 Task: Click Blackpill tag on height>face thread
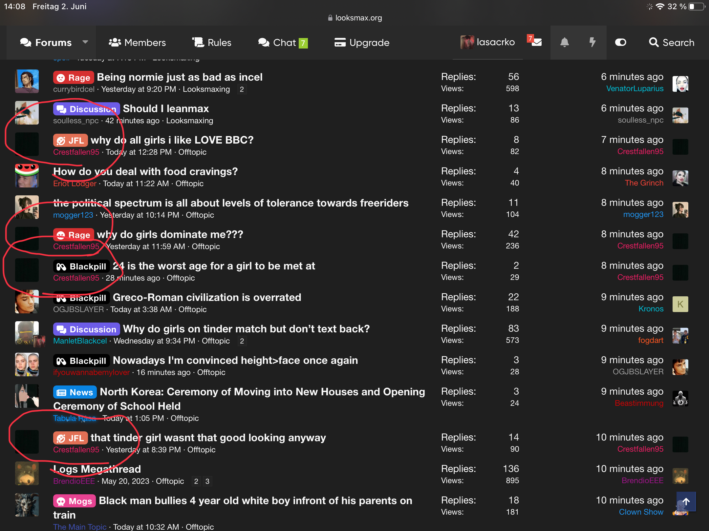pyautogui.click(x=81, y=361)
